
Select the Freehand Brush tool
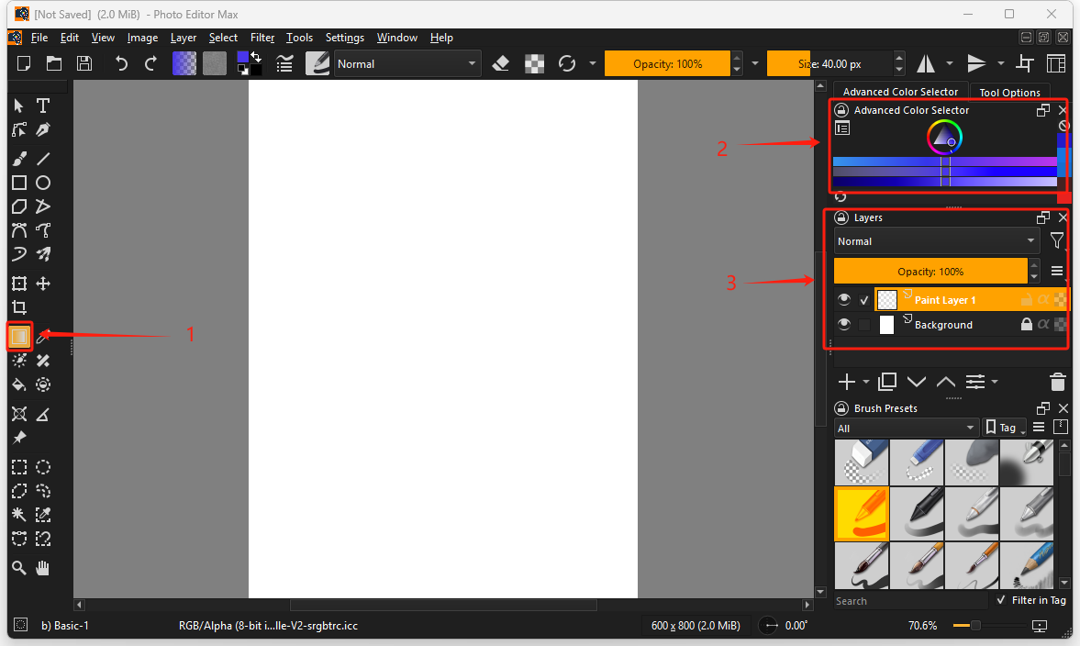coord(19,159)
